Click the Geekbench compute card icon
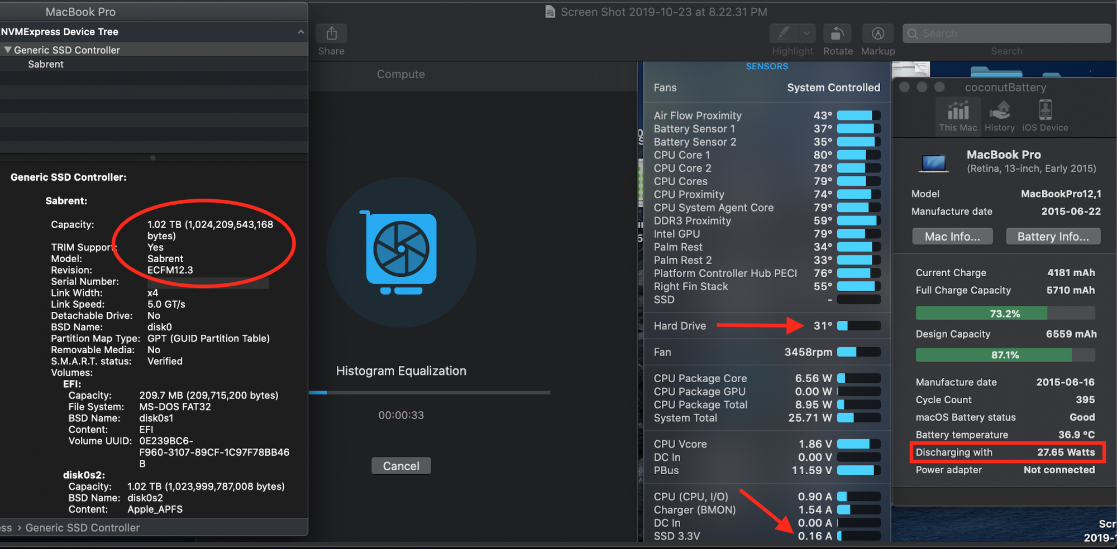 (401, 252)
